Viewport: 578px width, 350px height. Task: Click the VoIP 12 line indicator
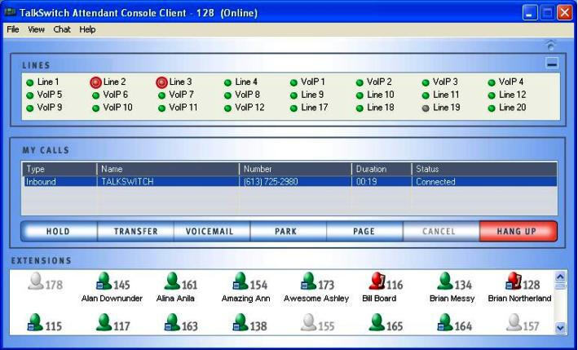(x=227, y=109)
